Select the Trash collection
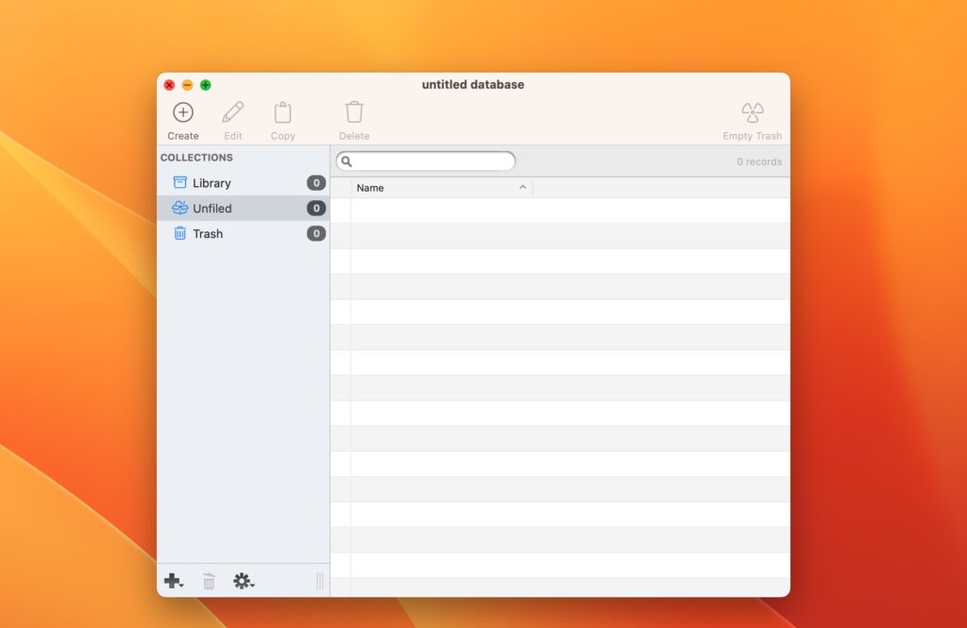 point(206,233)
